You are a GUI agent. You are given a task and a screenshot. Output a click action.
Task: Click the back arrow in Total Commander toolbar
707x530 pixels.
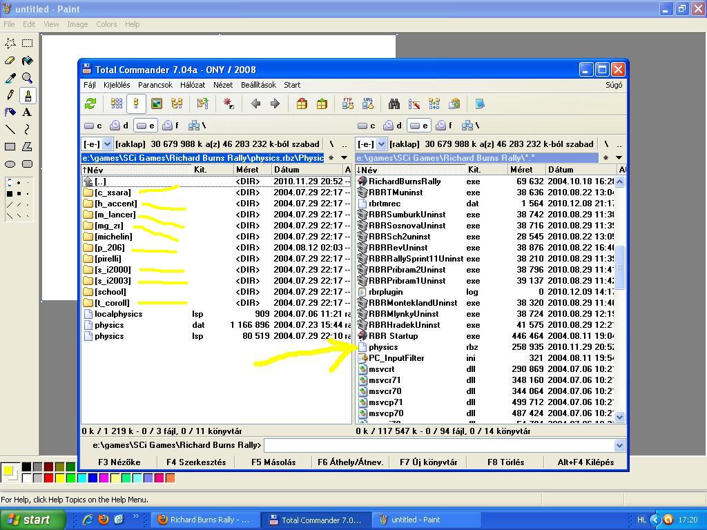255,104
